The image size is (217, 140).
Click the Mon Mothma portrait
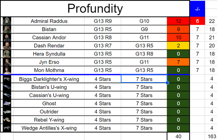click(7, 70)
